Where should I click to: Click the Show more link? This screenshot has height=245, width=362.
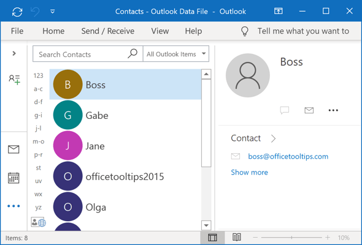249,172
